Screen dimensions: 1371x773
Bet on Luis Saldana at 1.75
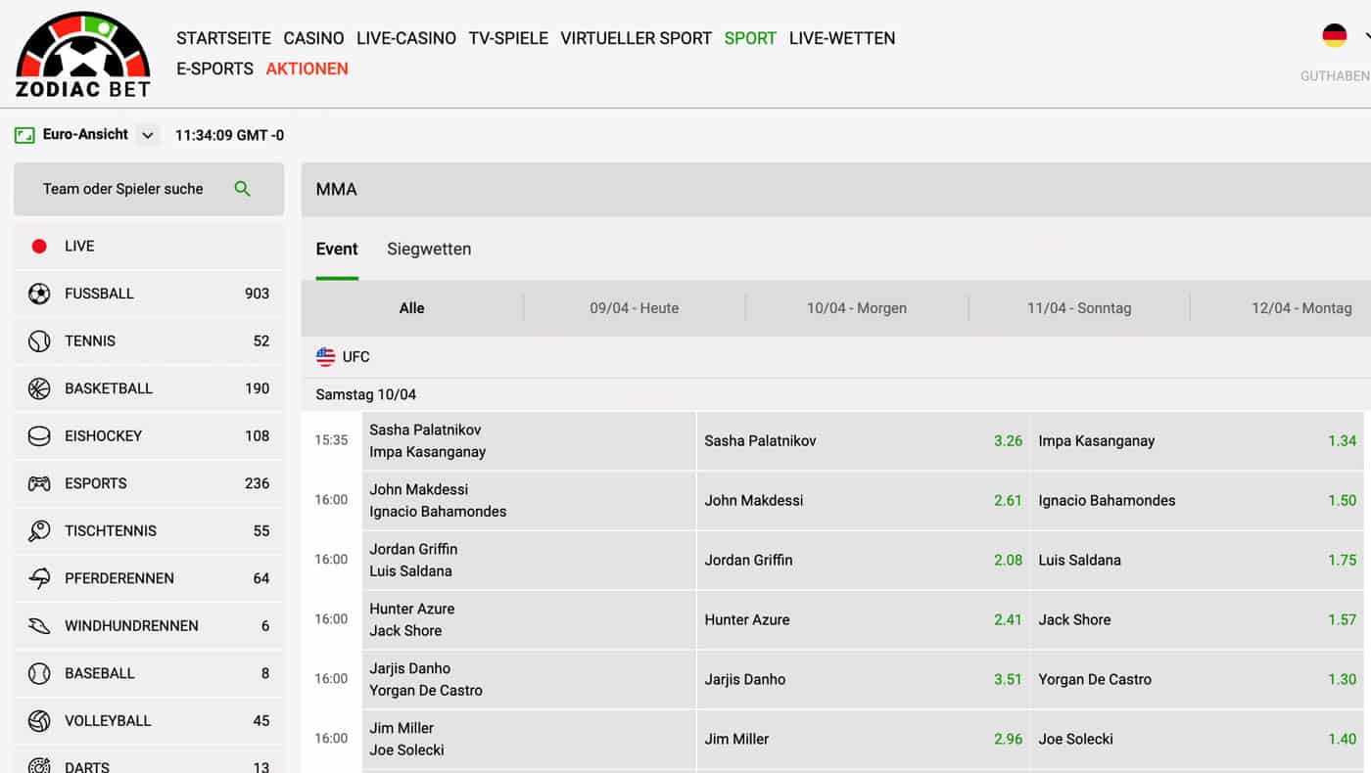click(1197, 561)
